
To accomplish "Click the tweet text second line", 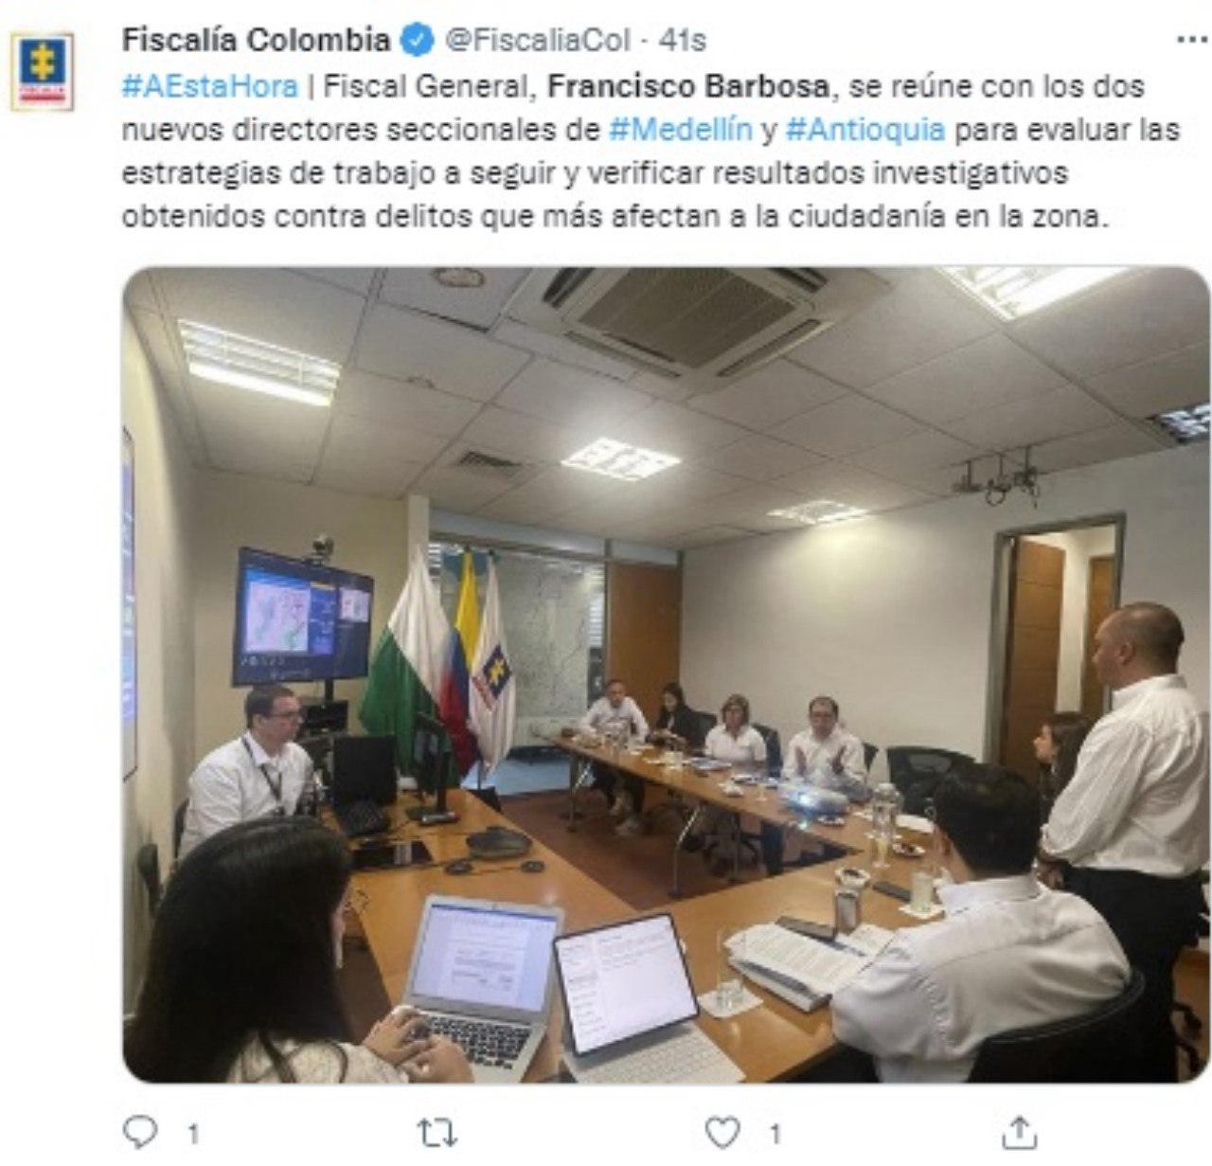I will pyautogui.click(x=651, y=129).
